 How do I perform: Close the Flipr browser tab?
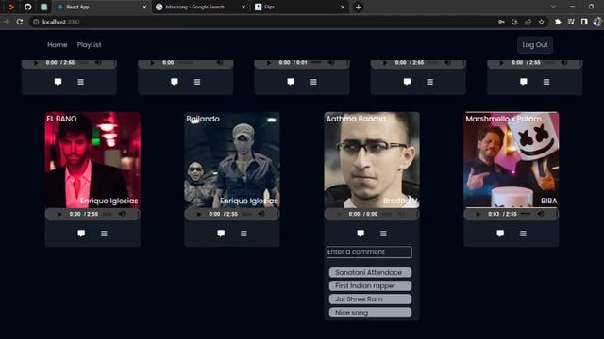(343, 7)
